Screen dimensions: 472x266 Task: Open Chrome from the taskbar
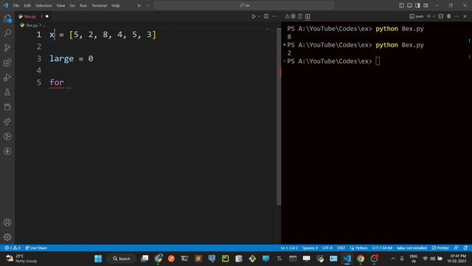point(361,259)
